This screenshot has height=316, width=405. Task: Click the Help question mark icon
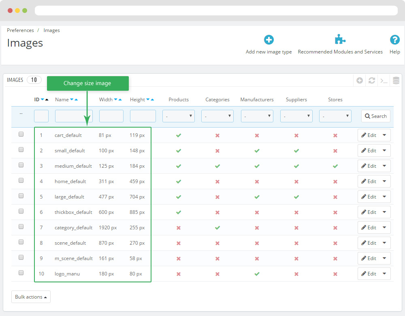(394, 40)
